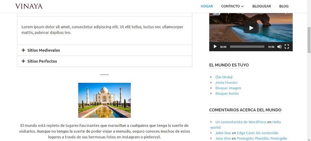Open the Jane Doe commenter link

(223, 138)
